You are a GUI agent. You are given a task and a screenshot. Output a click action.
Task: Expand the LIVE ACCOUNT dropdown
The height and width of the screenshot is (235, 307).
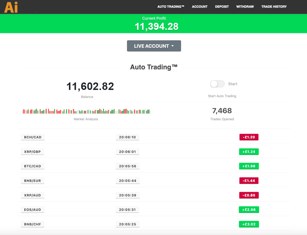coord(154,46)
